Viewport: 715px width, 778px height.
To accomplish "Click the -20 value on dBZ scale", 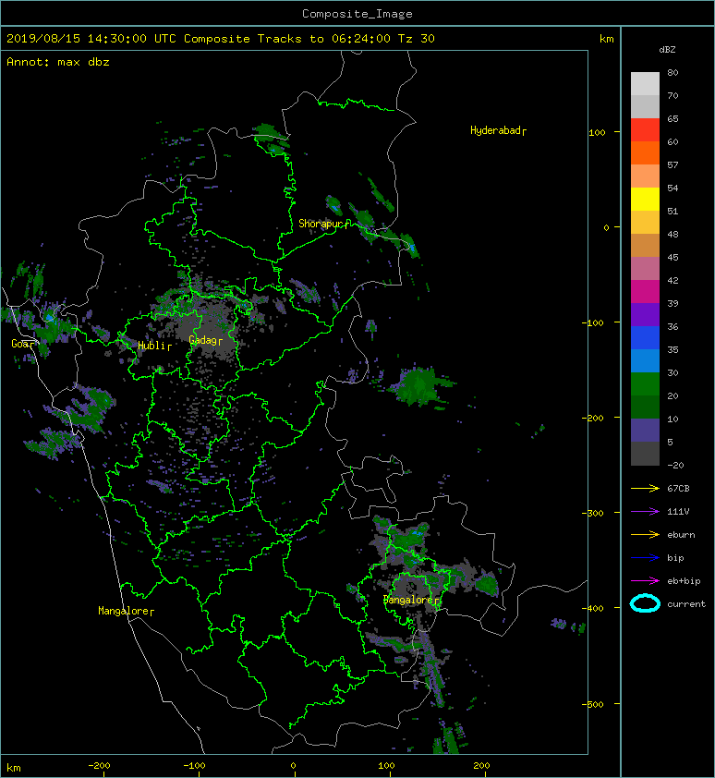I will coord(675,466).
